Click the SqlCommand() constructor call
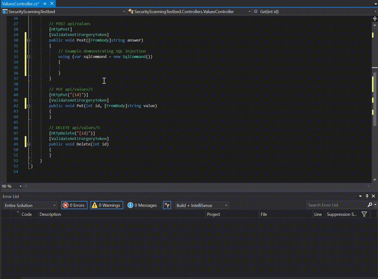Screen dimensions: 378x279 coord(137,57)
